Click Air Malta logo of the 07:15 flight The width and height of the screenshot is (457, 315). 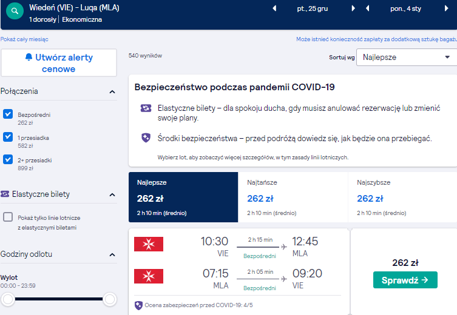pos(149,276)
